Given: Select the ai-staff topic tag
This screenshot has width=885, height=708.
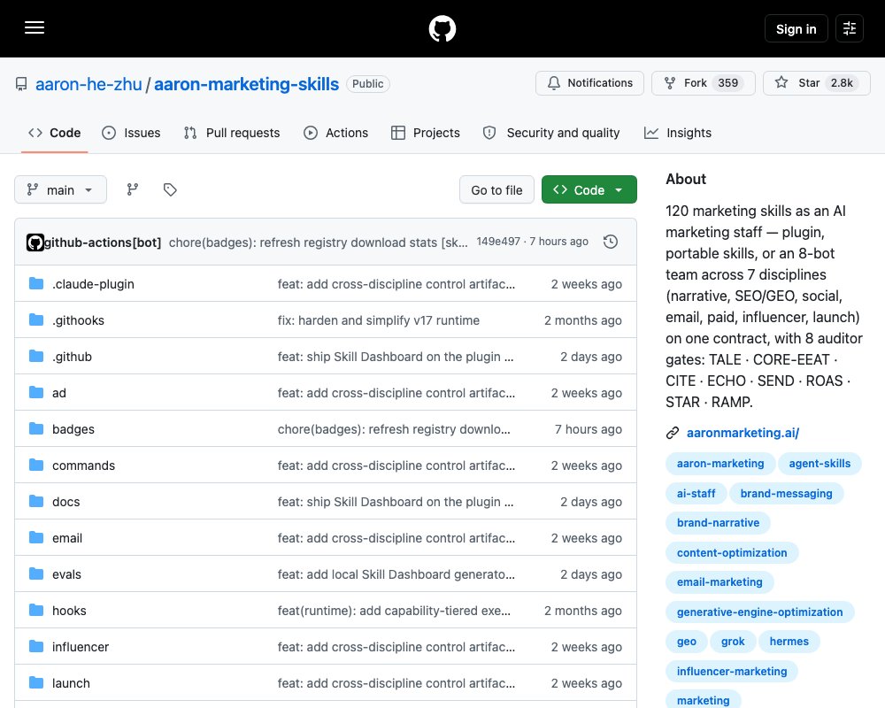Looking at the screenshot, I should pos(696,494).
